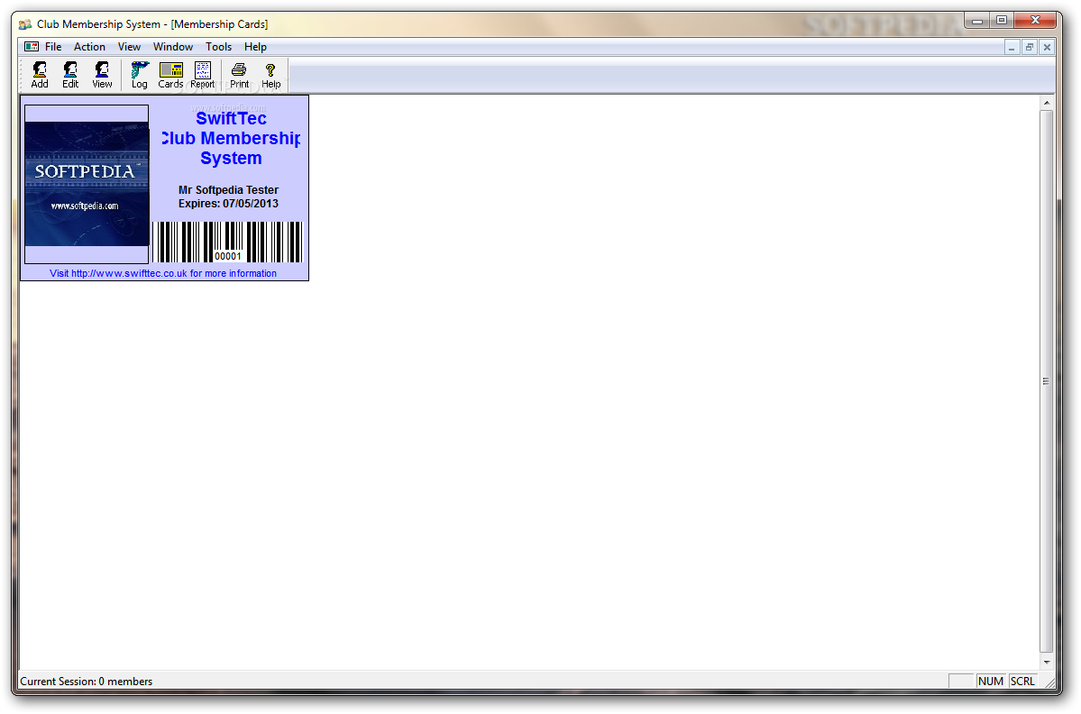Viewport: 1081px width, 714px height.
Task: Open the View menu
Action: 129,47
